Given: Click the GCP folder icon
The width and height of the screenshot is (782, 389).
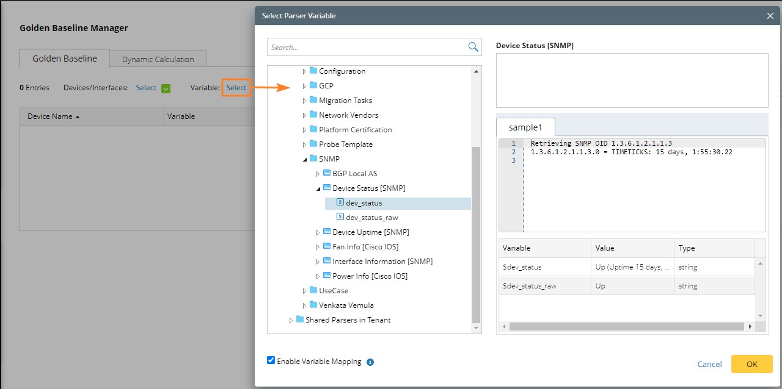Looking at the screenshot, I should (313, 85).
